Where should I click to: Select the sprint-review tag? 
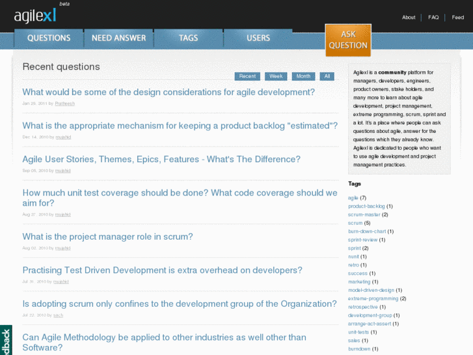pos(363,240)
